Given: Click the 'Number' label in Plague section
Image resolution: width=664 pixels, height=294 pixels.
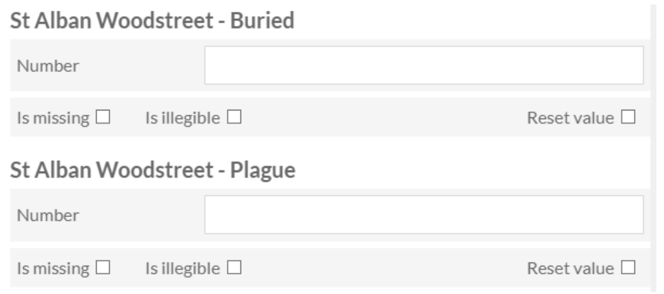Looking at the screenshot, I should (x=48, y=215).
